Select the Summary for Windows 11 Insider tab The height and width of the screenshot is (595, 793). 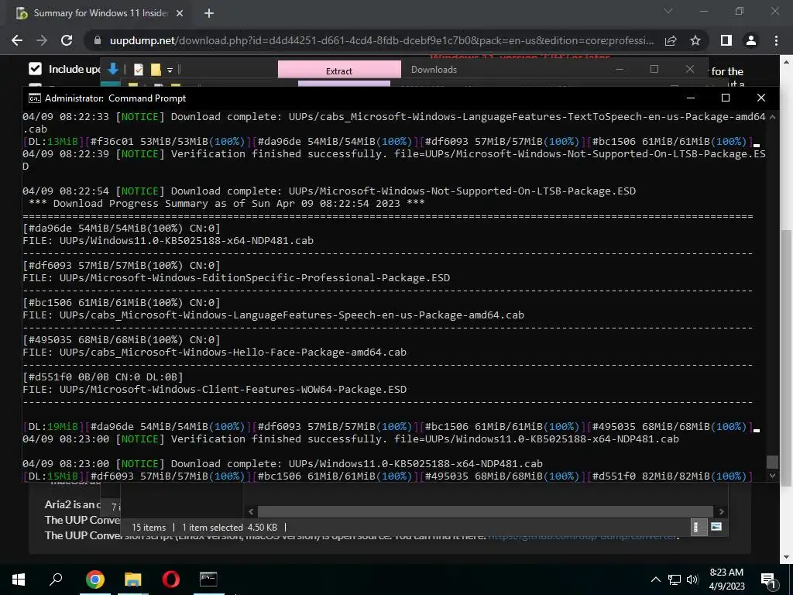100,13
